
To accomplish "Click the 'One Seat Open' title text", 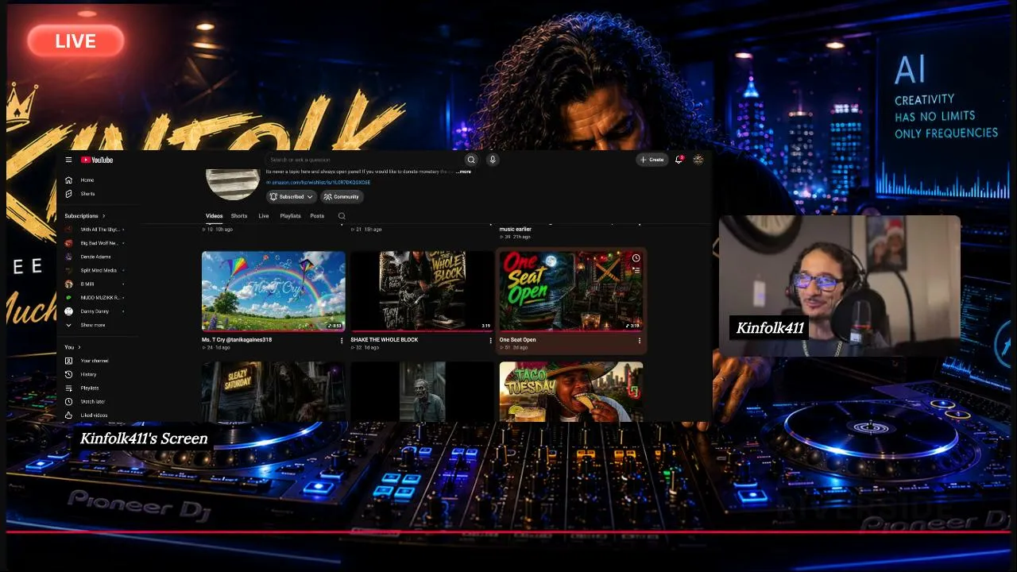I will click(518, 340).
